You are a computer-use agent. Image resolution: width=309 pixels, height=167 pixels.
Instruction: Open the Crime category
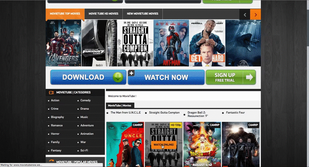(x=55, y=109)
